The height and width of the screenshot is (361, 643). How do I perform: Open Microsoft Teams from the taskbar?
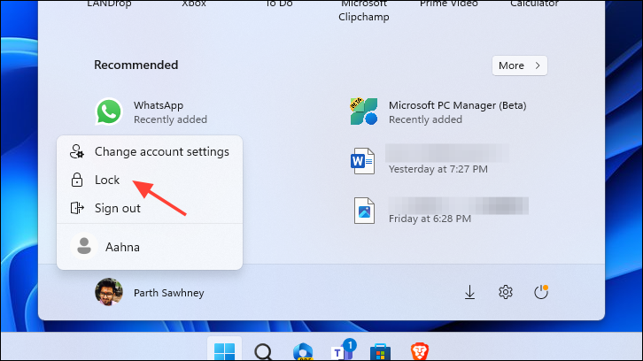[x=342, y=350]
